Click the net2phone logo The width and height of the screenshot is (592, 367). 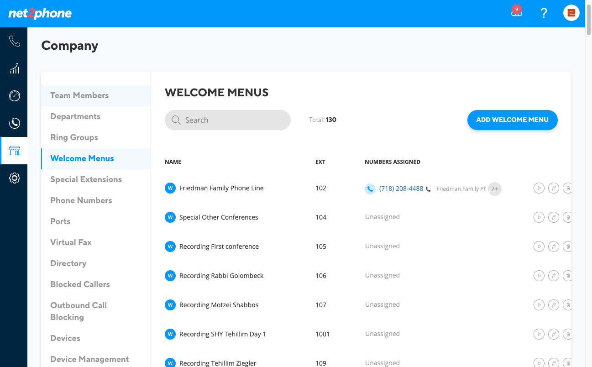pyautogui.click(x=40, y=13)
